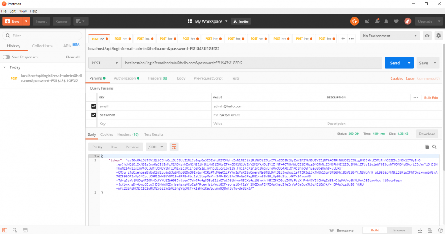Open manage environments gear icon
445x234 pixels.
(x=438, y=36)
